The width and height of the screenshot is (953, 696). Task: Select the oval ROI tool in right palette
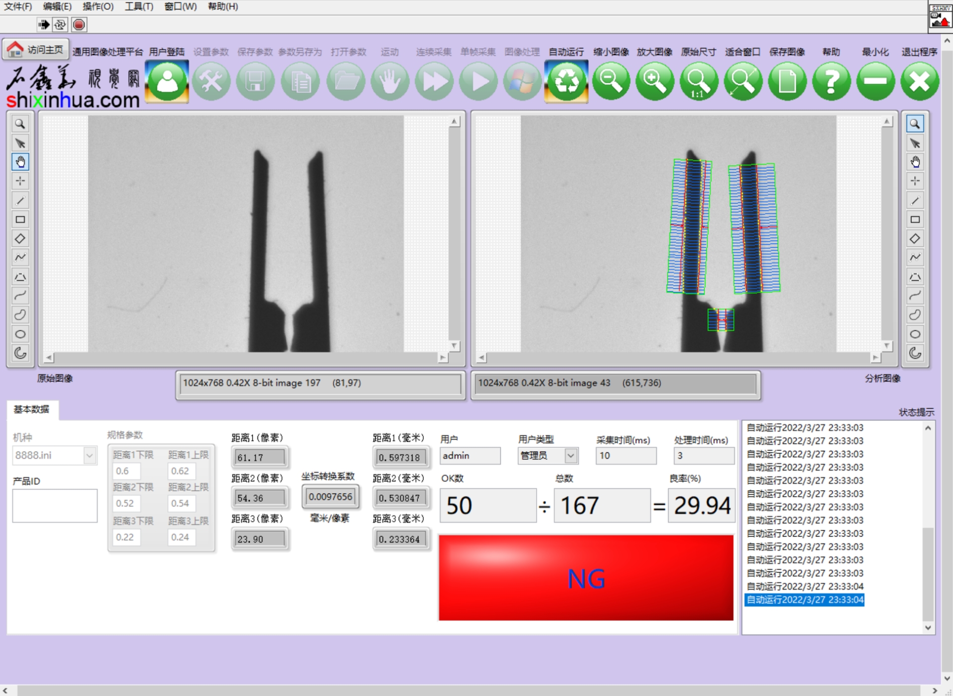(915, 334)
